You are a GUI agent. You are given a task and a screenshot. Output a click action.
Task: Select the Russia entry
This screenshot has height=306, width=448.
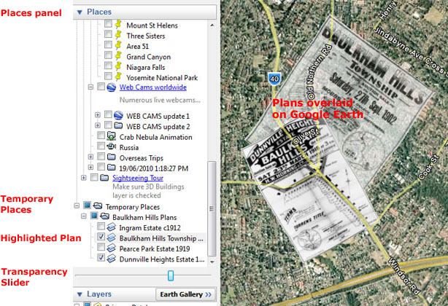[129, 148]
